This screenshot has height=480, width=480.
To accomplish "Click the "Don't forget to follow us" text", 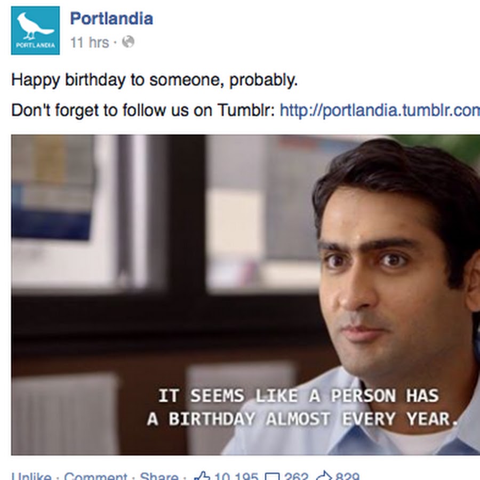I will (141, 110).
